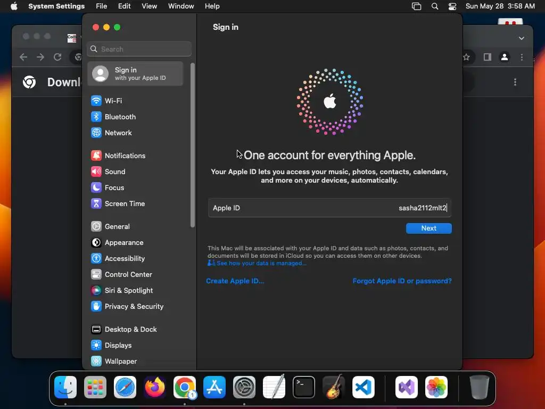Open the File menu
Viewport: 545px width, 409px height.
coord(102,6)
